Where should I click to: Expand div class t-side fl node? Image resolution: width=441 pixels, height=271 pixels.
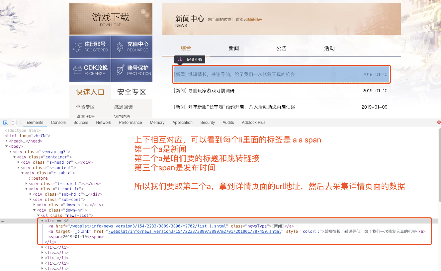[27, 184]
